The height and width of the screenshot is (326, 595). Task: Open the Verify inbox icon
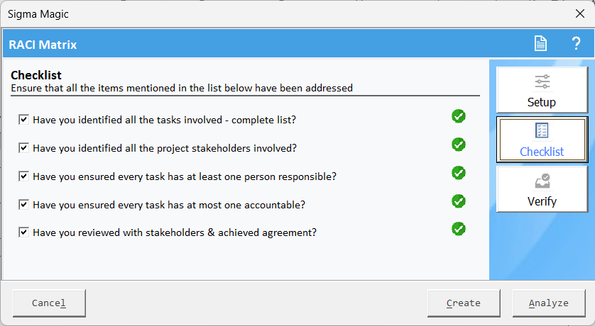tap(542, 181)
